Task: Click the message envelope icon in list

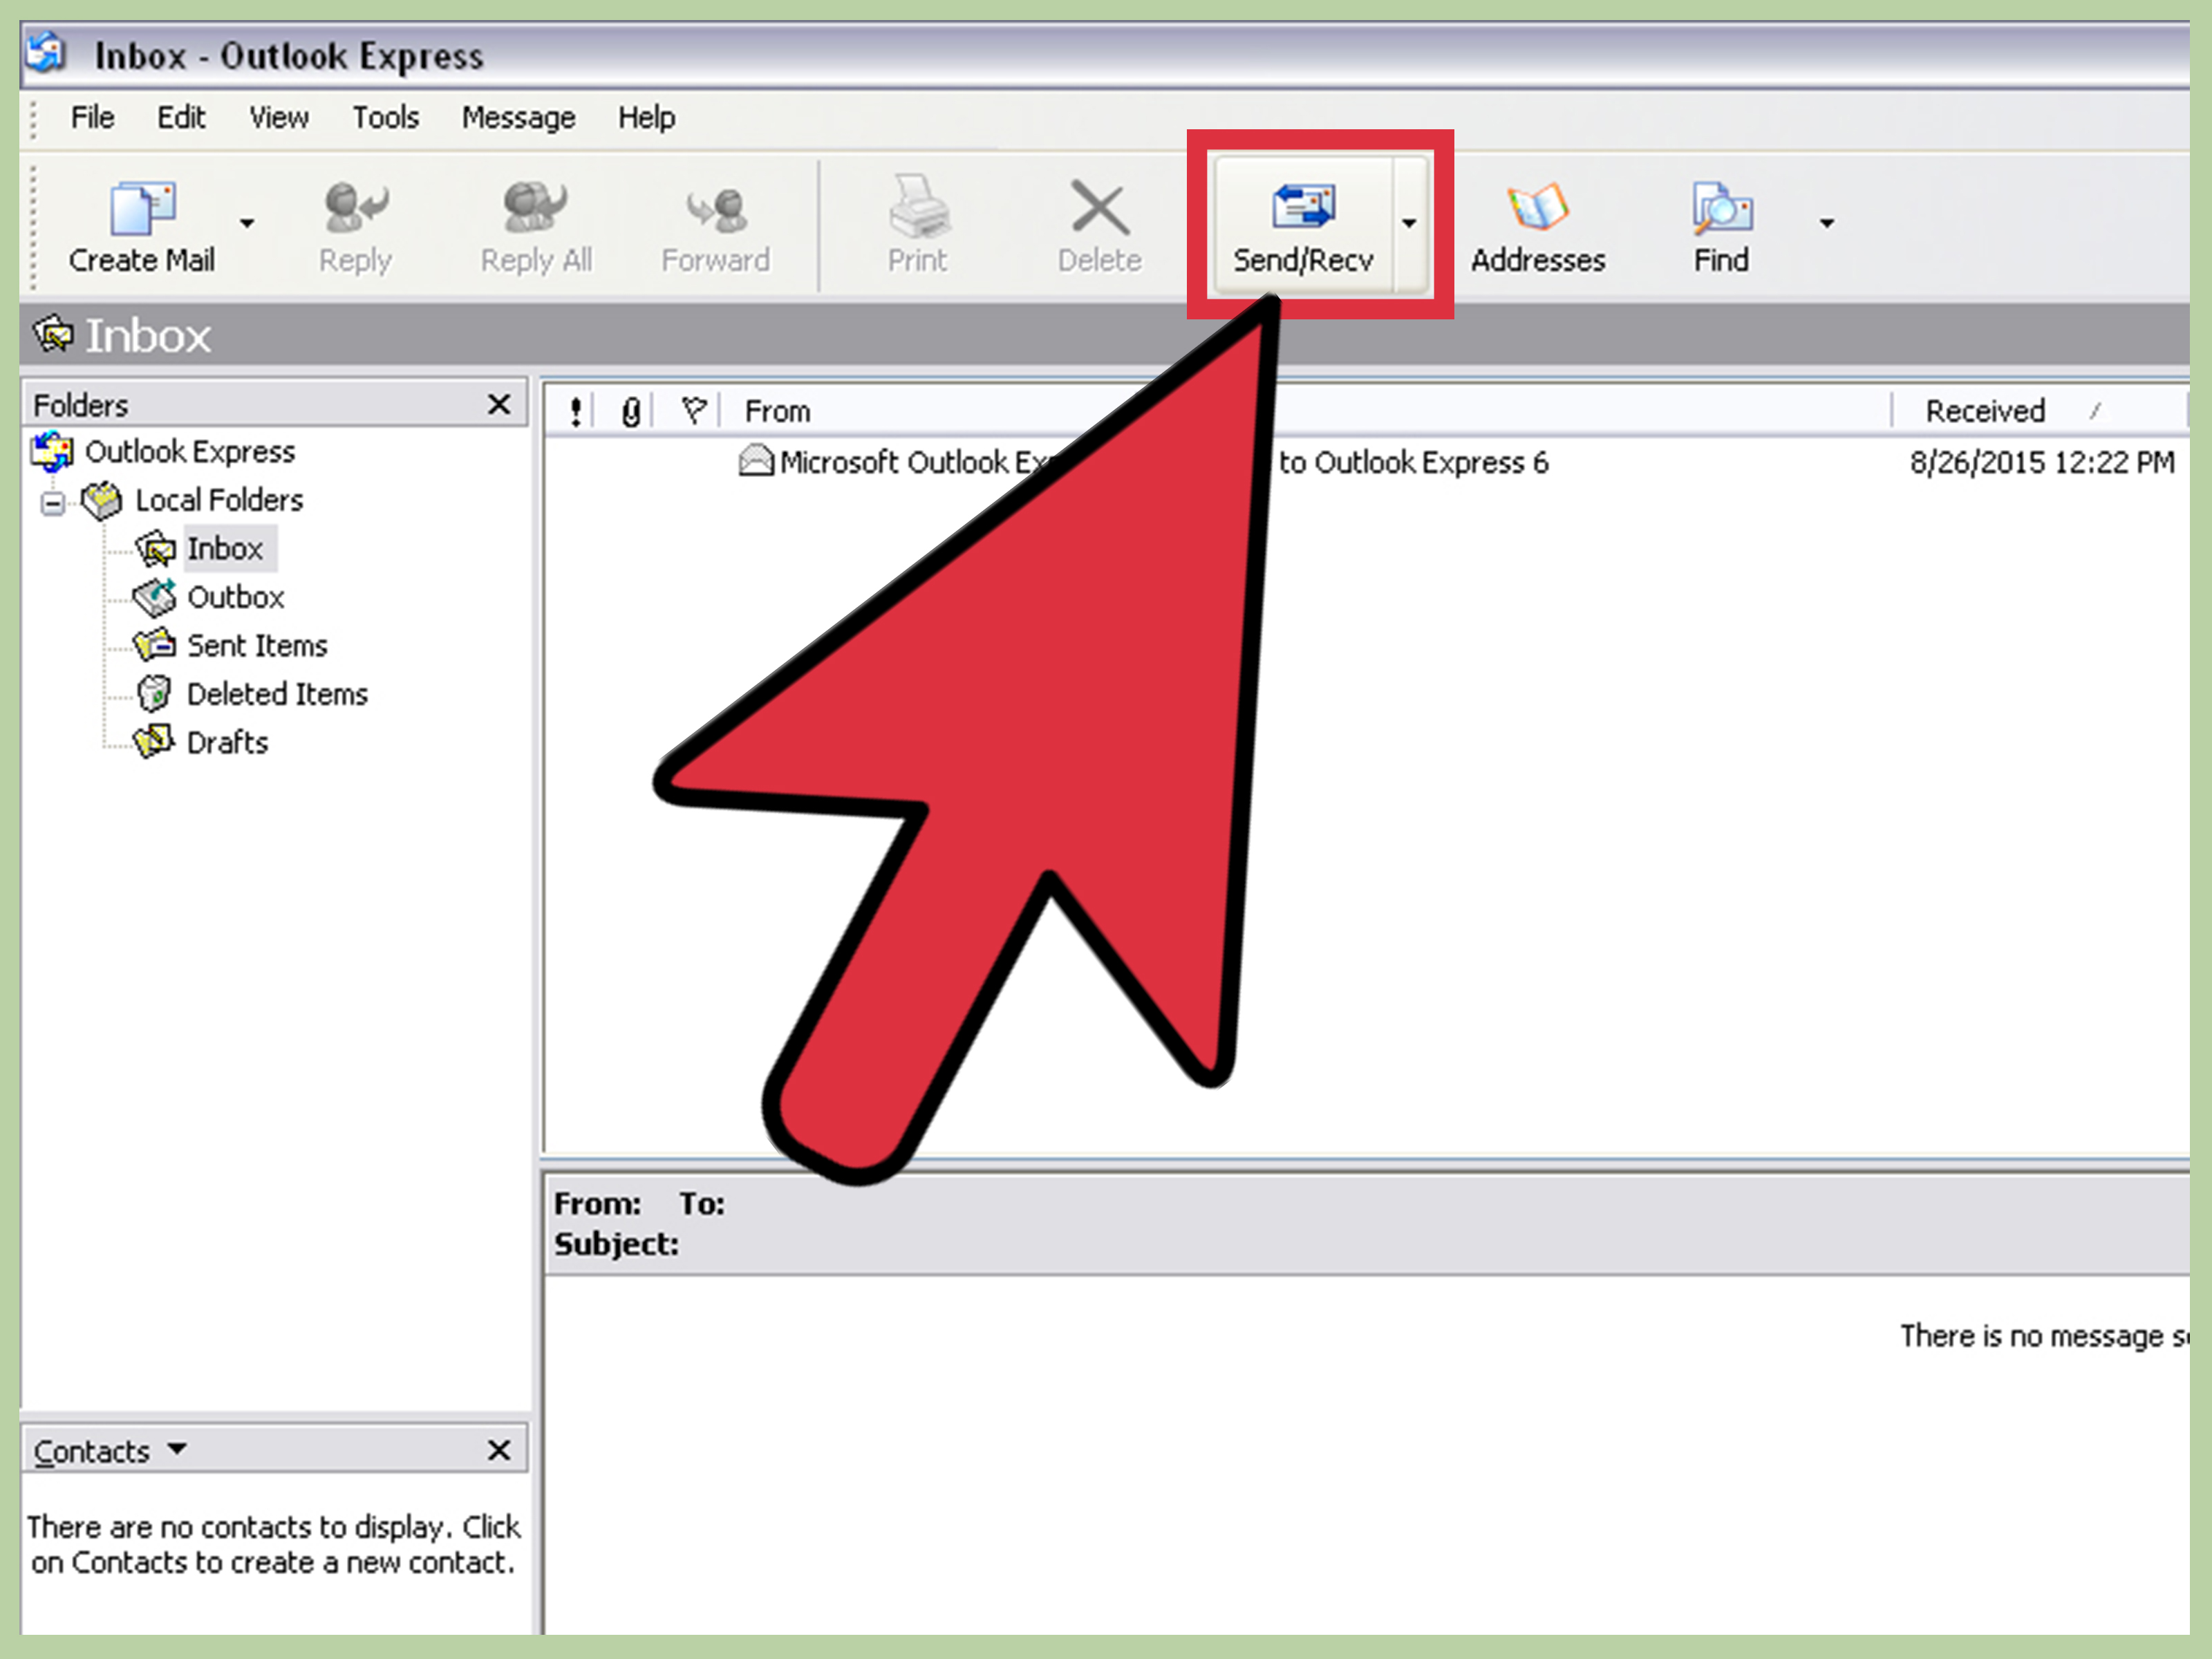Action: point(756,461)
